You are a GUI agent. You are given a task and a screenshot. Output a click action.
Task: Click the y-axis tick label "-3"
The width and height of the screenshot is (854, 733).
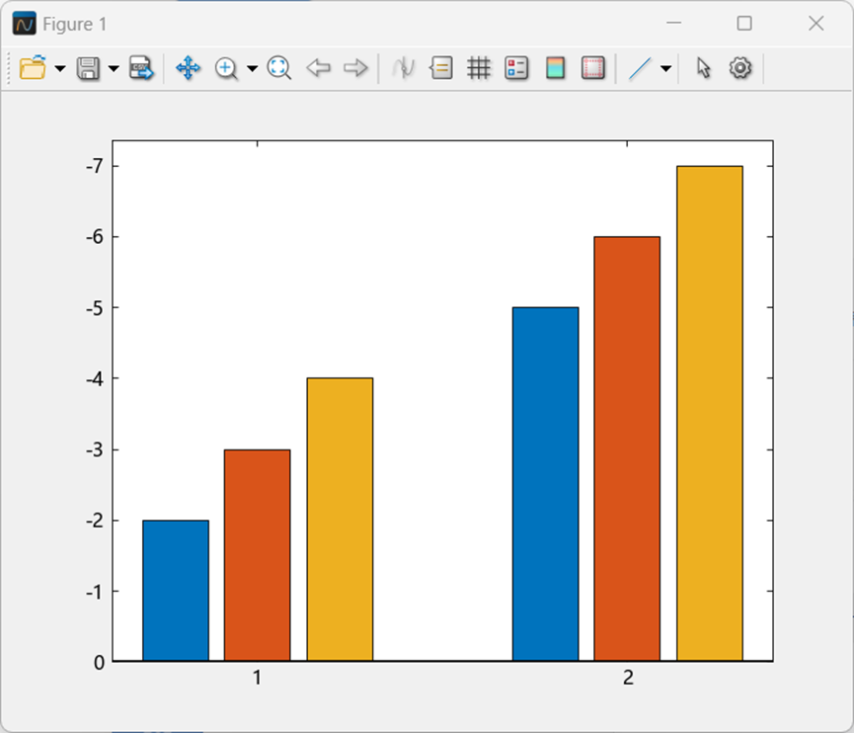pyautogui.click(x=95, y=450)
